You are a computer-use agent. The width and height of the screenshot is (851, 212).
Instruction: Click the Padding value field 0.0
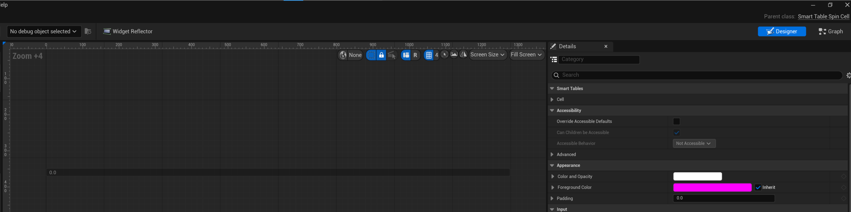pos(723,198)
